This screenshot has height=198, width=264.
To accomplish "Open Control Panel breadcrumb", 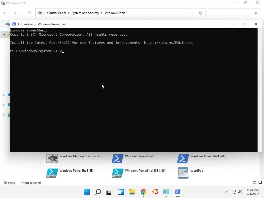I will coord(56,13).
